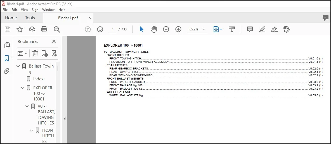Screen dimensions: 331x144
Task: Toggle the Bookmarks panel icon
Action: click(7, 58)
